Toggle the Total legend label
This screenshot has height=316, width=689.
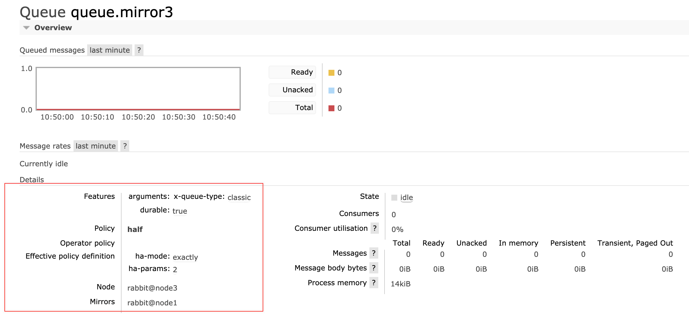(292, 108)
